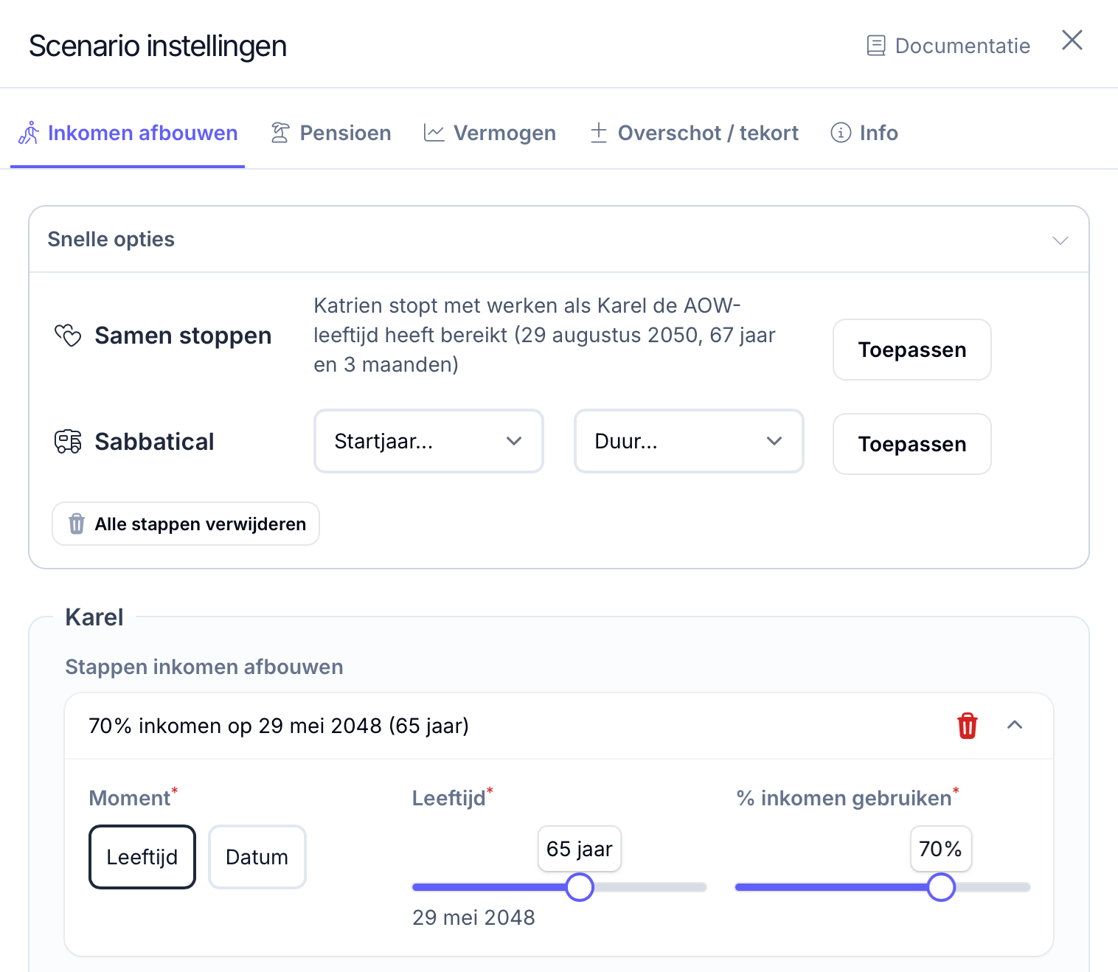
Task: Click the Katrien stopt met werken description
Action: click(x=544, y=335)
